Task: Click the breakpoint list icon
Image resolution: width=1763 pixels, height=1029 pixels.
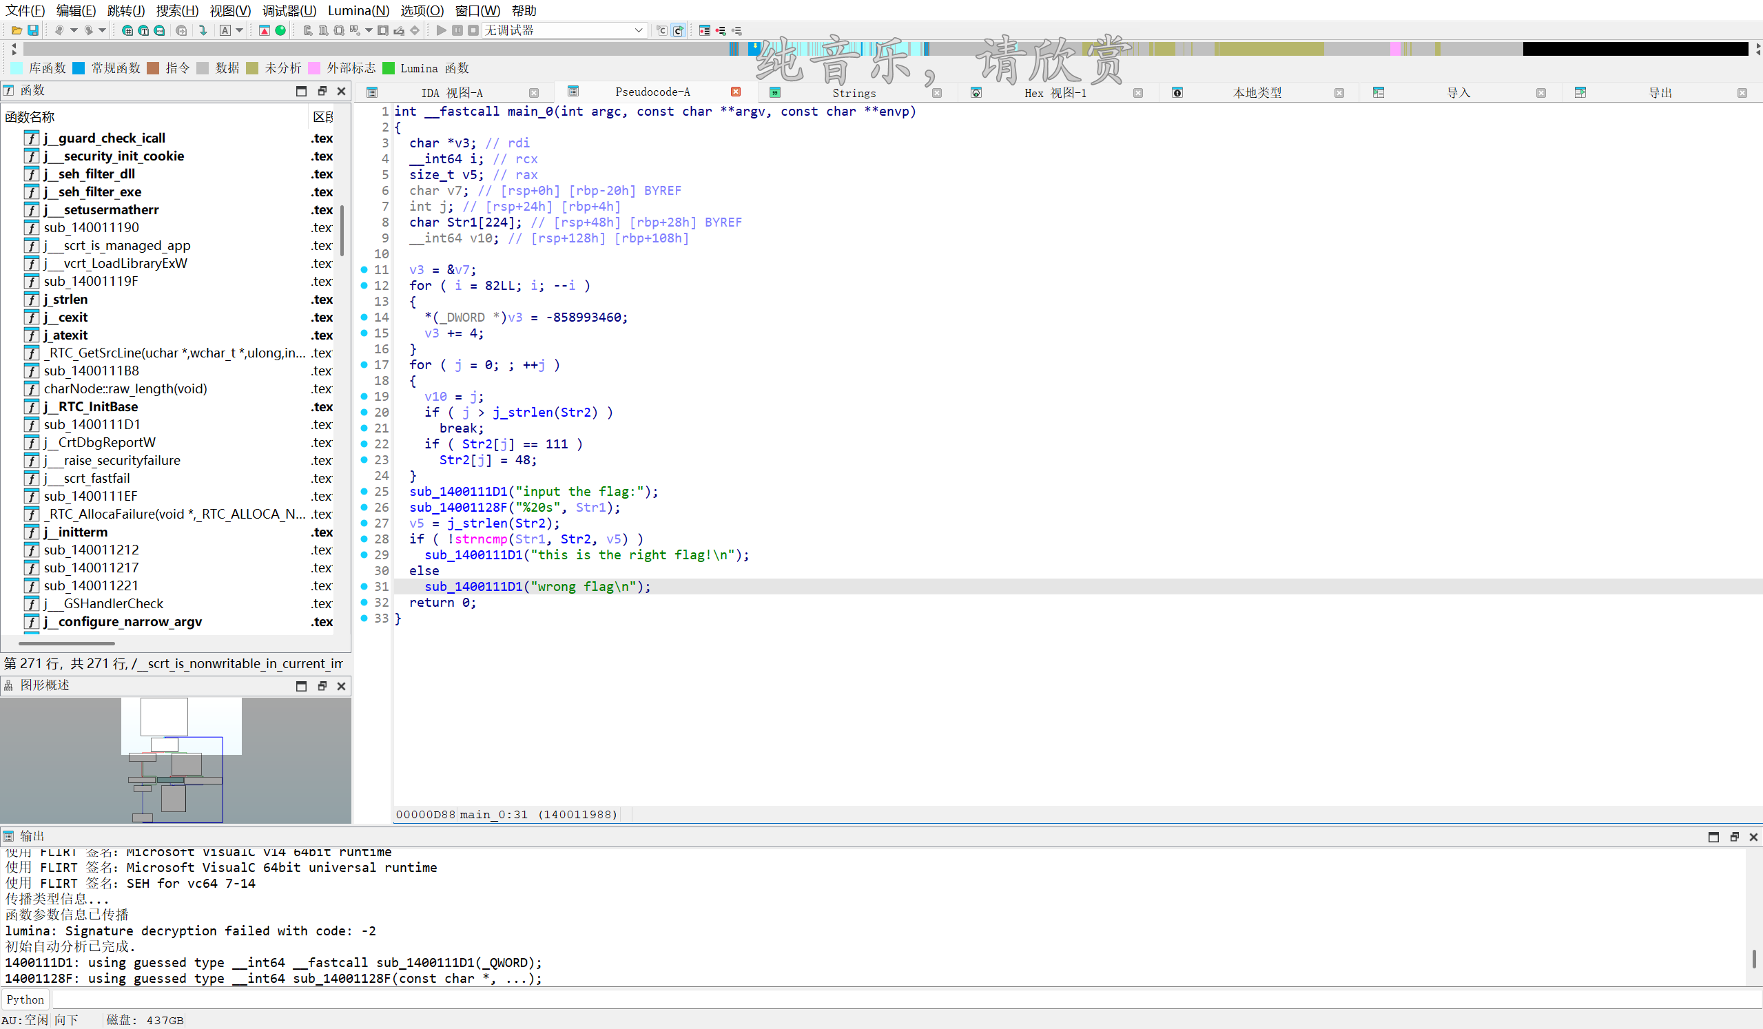Action: tap(705, 30)
